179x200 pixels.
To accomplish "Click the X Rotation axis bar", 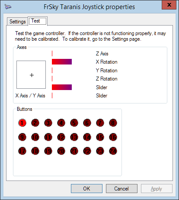I will tap(62, 62).
